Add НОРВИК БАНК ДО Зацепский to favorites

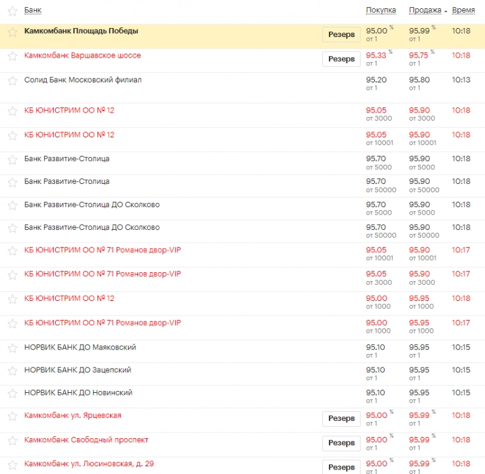coord(13,371)
